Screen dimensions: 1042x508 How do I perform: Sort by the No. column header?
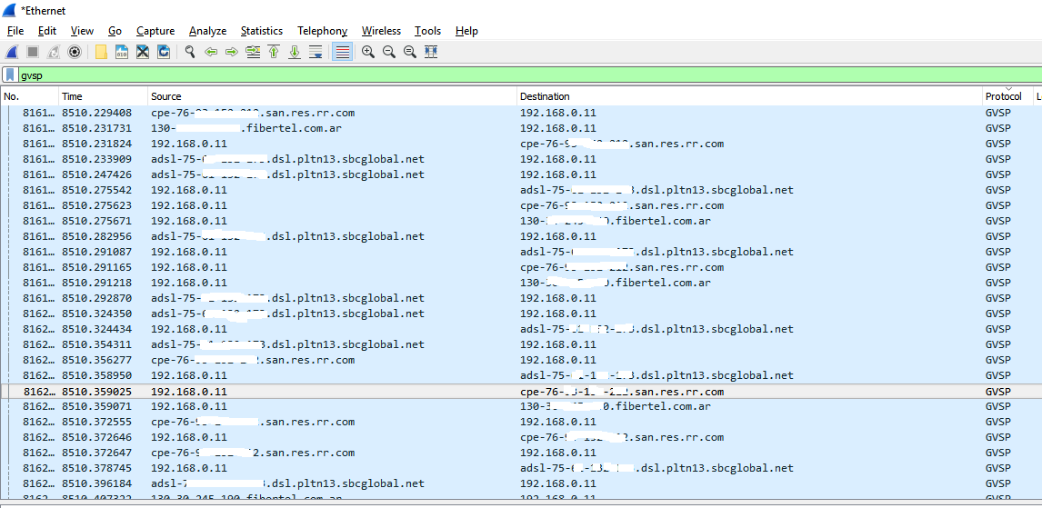coord(30,96)
